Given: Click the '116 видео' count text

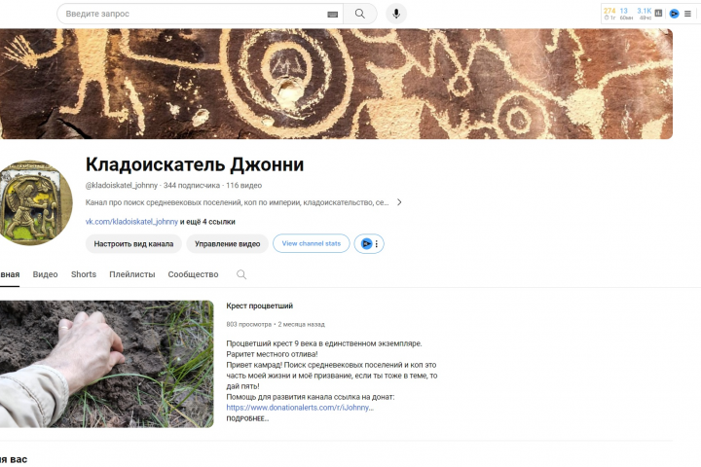Looking at the screenshot, I should click(x=243, y=186).
